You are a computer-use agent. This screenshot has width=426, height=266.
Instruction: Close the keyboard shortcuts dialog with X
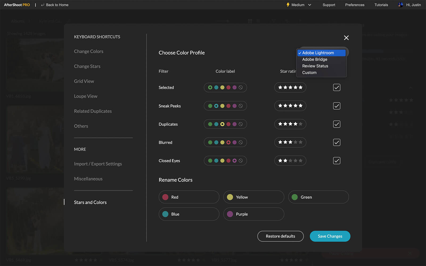coord(346,38)
